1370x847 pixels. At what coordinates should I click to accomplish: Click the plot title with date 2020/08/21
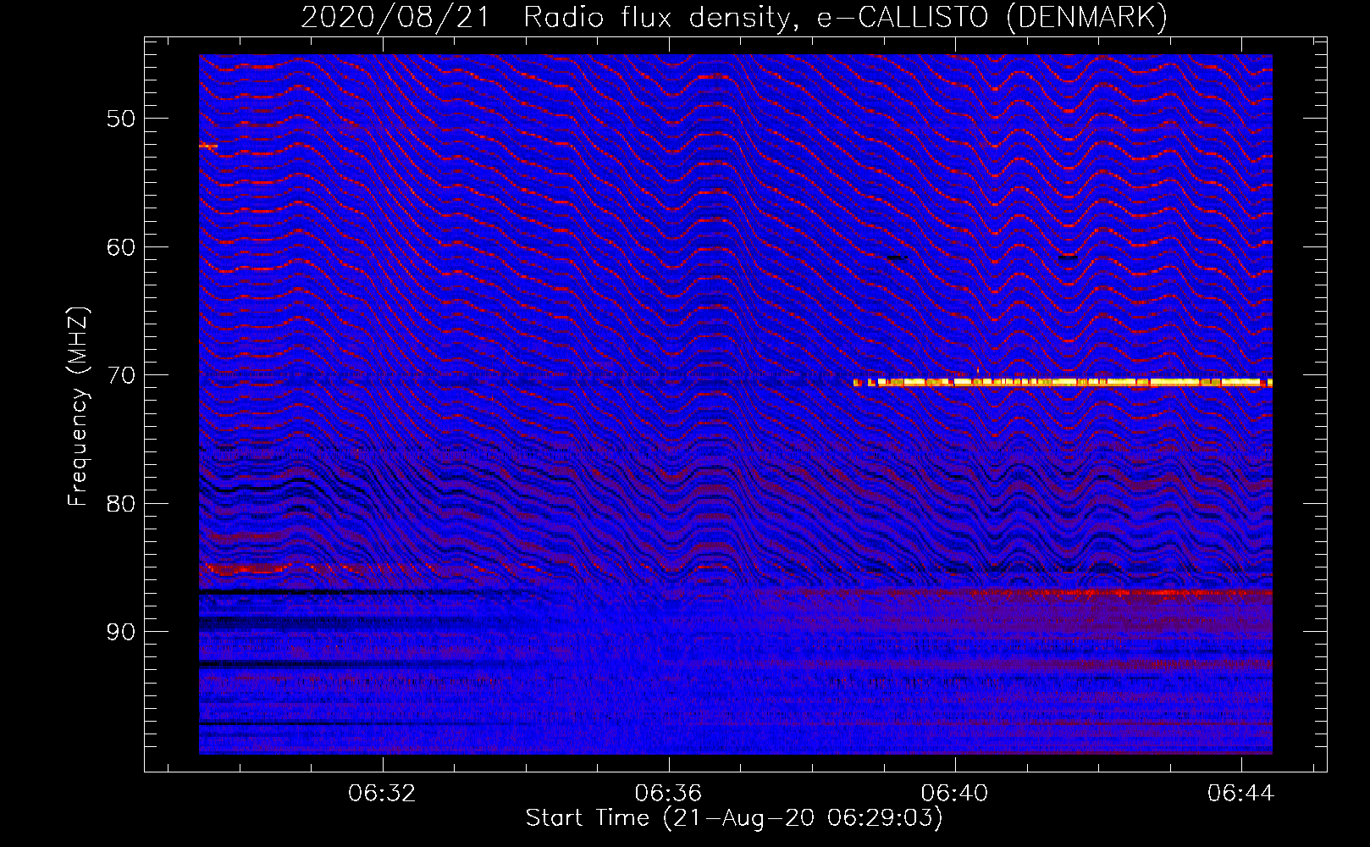tap(734, 17)
